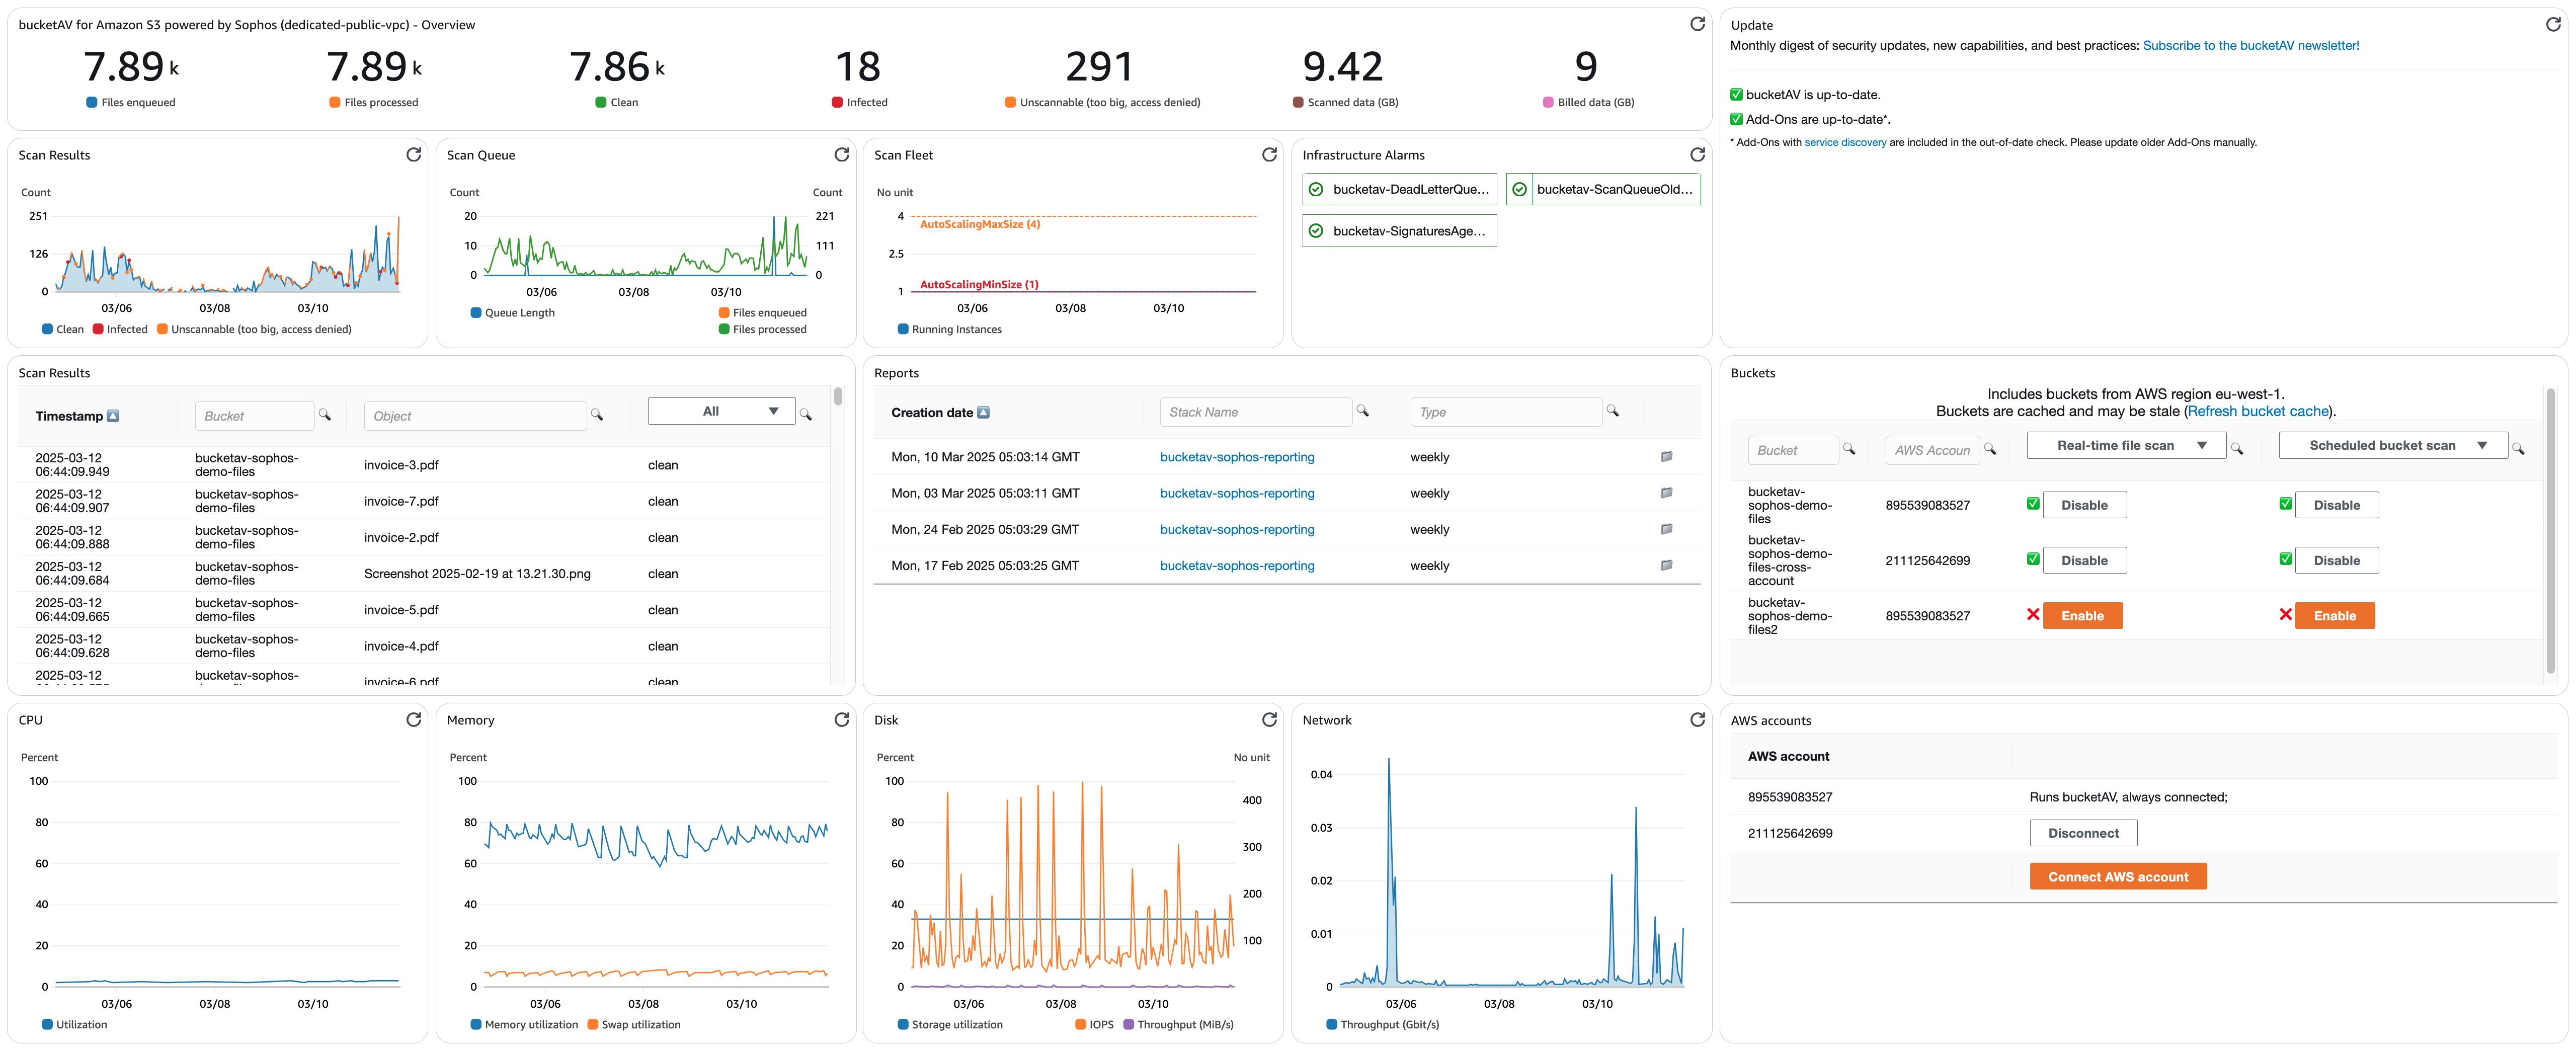Enable scheduled scan for bucketav-sophos-demo-files2
The height and width of the screenshot is (1053, 2576).
[x=2334, y=616]
